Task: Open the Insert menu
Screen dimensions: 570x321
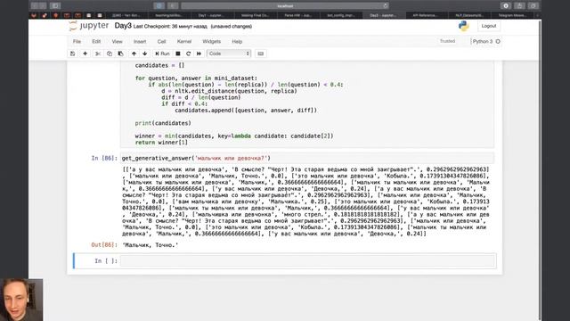Action: (x=140, y=42)
